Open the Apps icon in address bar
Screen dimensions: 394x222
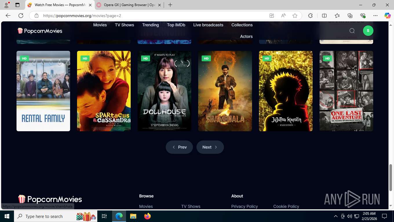272,16
